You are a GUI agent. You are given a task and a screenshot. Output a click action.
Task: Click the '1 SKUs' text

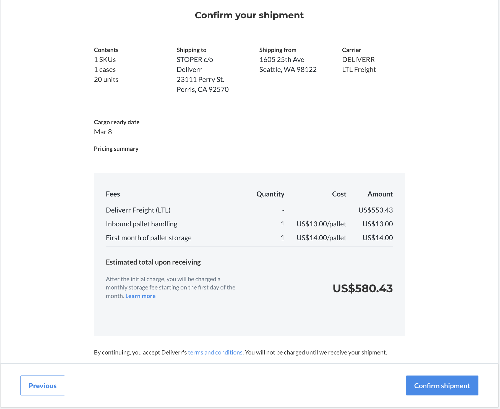coord(105,59)
